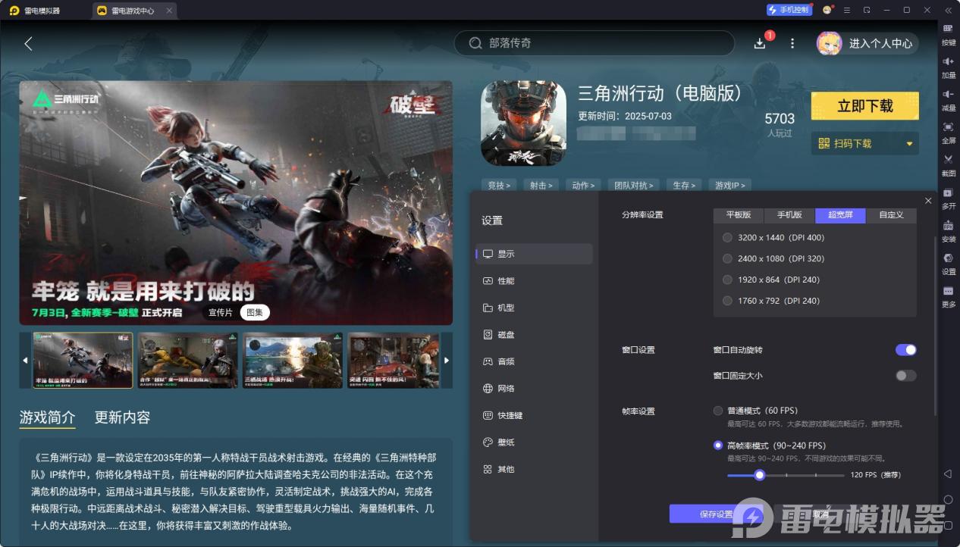
Task: Open the hamburger menu in title bar
Action: [845, 10]
